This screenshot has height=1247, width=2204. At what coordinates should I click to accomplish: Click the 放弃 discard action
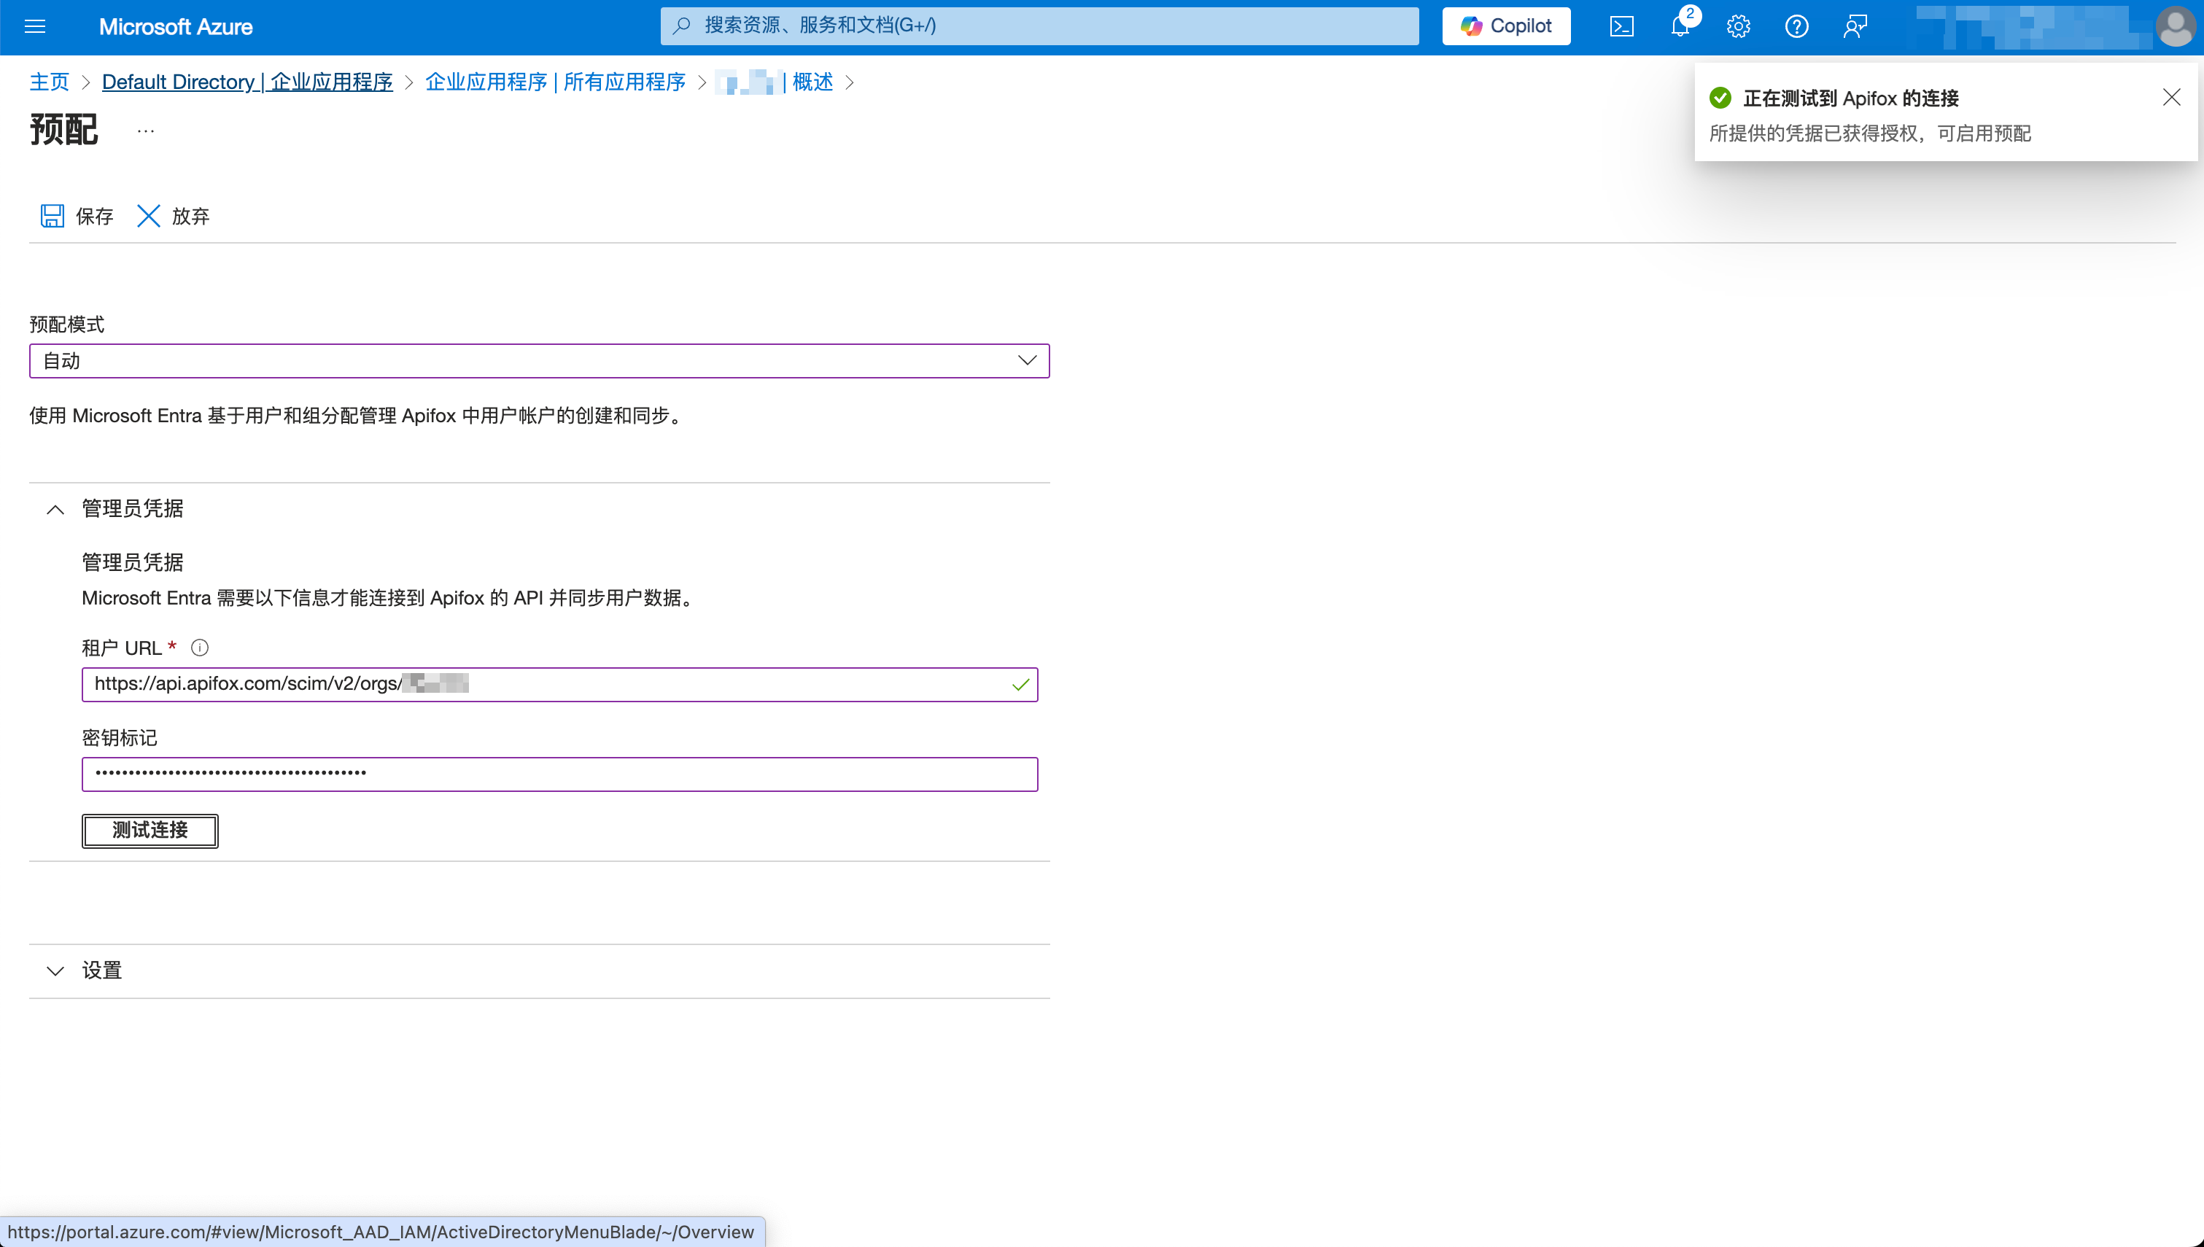171,216
